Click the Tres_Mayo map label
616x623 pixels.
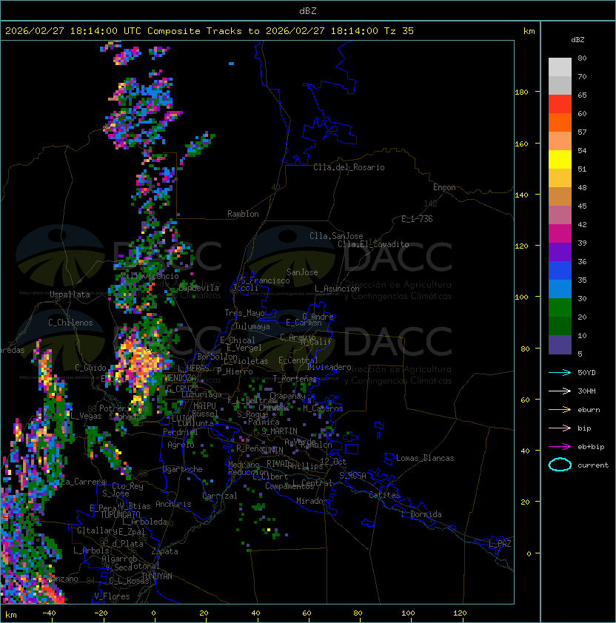pos(244,313)
